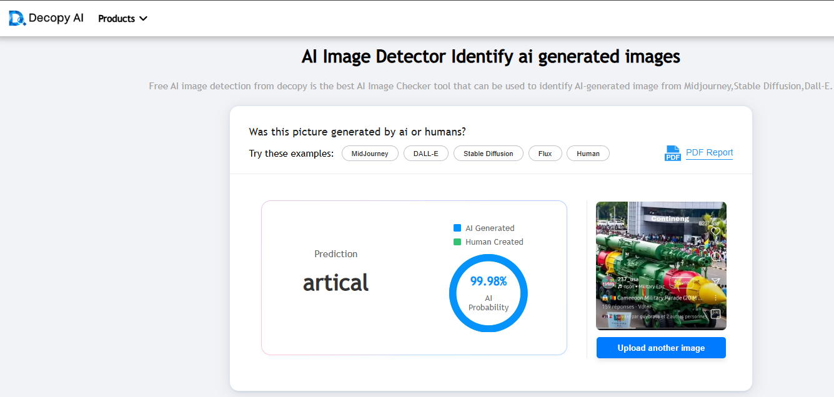Try the Human example
The height and width of the screenshot is (397, 834).
588,154
